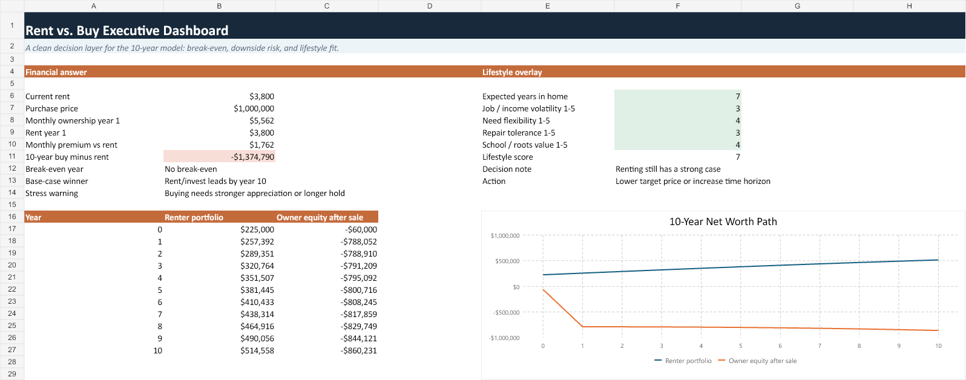Click the Current rent label
Viewport: 966px width, 380px height.
click(48, 96)
